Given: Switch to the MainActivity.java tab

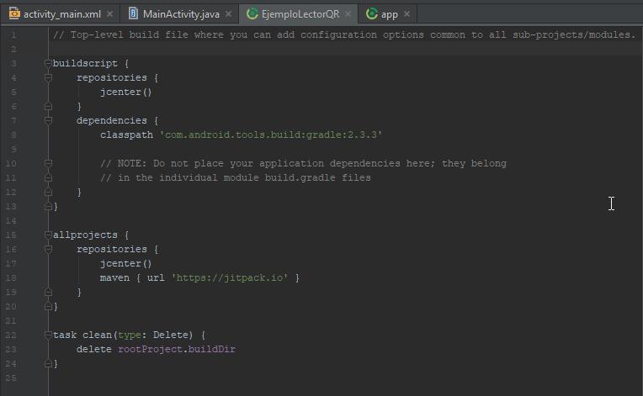Looking at the screenshot, I should (x=181, y=14).
